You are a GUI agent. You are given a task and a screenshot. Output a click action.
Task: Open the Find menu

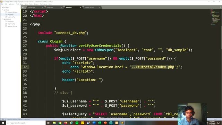coord(17,4)
